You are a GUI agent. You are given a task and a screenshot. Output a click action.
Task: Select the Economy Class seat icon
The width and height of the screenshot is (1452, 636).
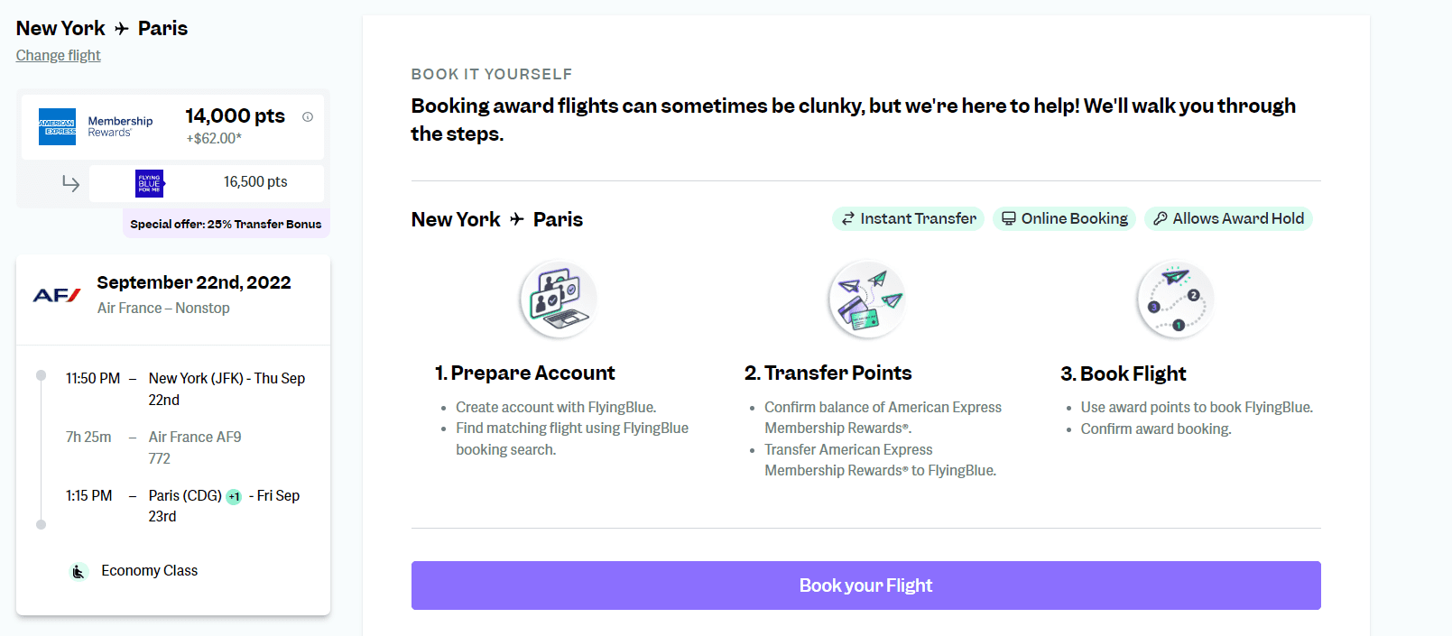click(78, 570)
